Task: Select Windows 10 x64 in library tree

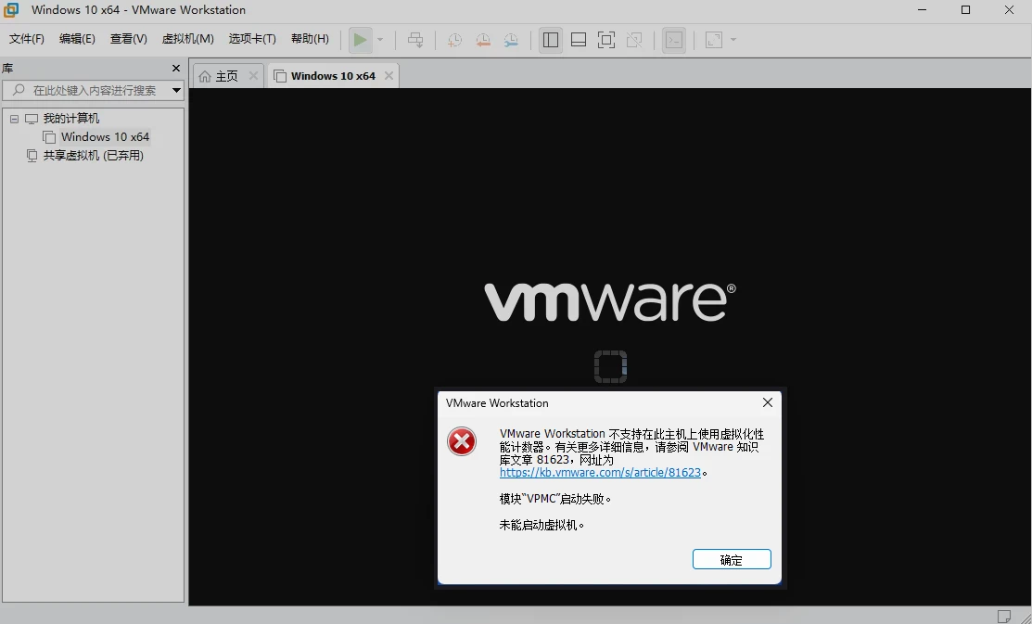Action: click(x=106, y=137)
